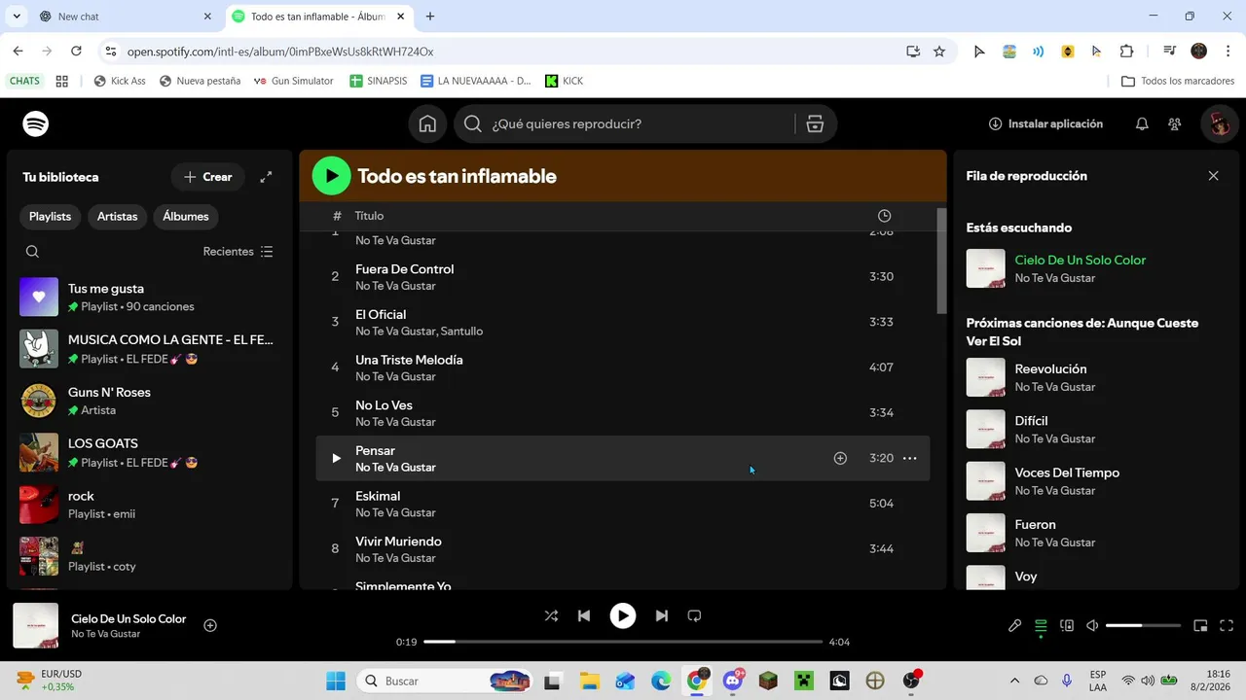Open the Windows Start menu
The width and height of the screenshot is (1246, 700).
pos(336,681)
